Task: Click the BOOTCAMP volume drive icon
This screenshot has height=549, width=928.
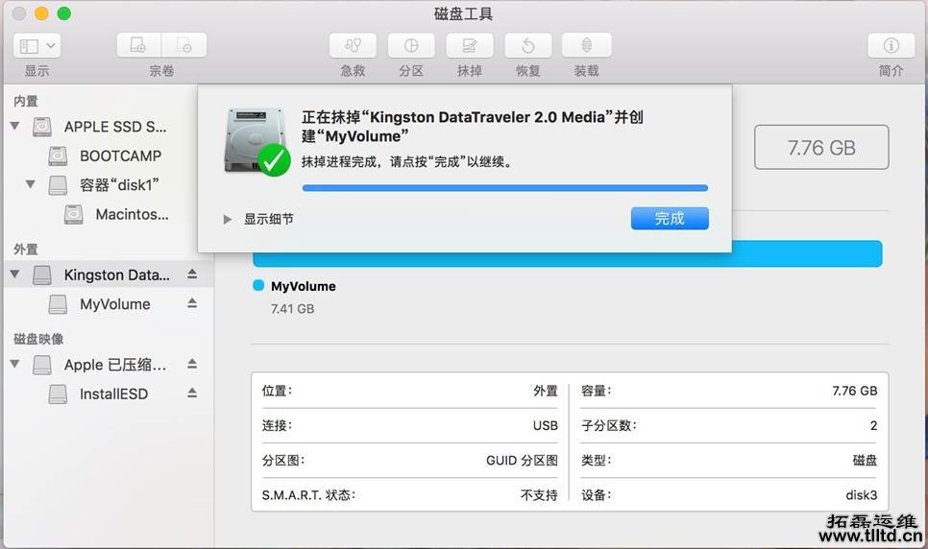Action: (58, 155)
